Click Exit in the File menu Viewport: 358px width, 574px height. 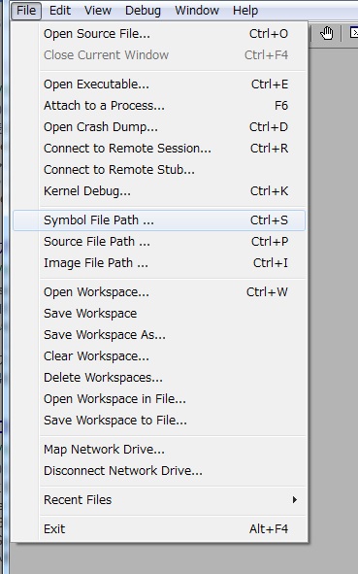click(159, 529)
